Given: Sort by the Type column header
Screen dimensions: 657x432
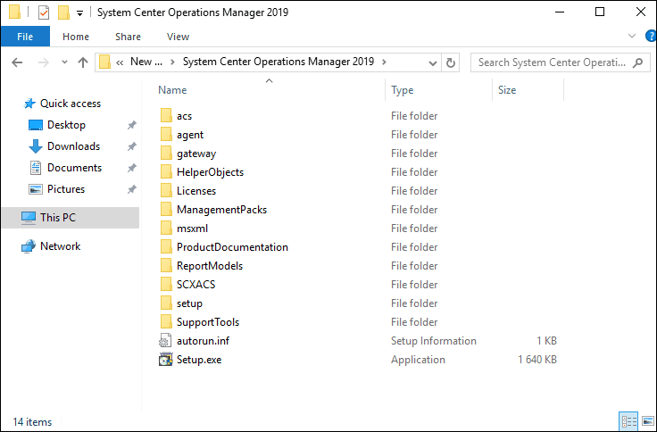Looking at the screenshot, I should click(403, 90).
